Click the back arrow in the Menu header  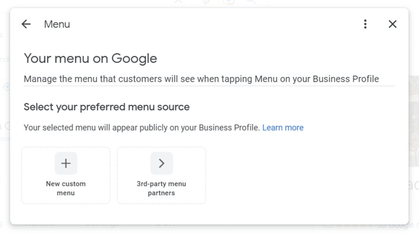pos(26,24)
